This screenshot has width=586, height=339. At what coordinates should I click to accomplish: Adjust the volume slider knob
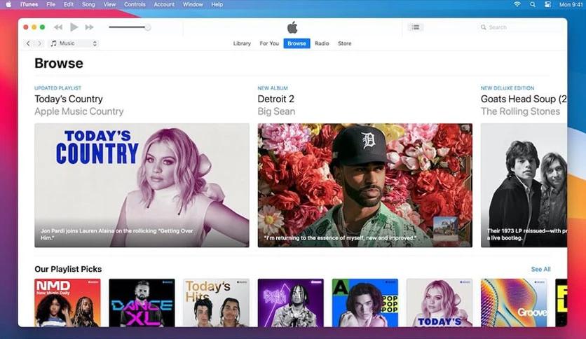pos(148,27)
